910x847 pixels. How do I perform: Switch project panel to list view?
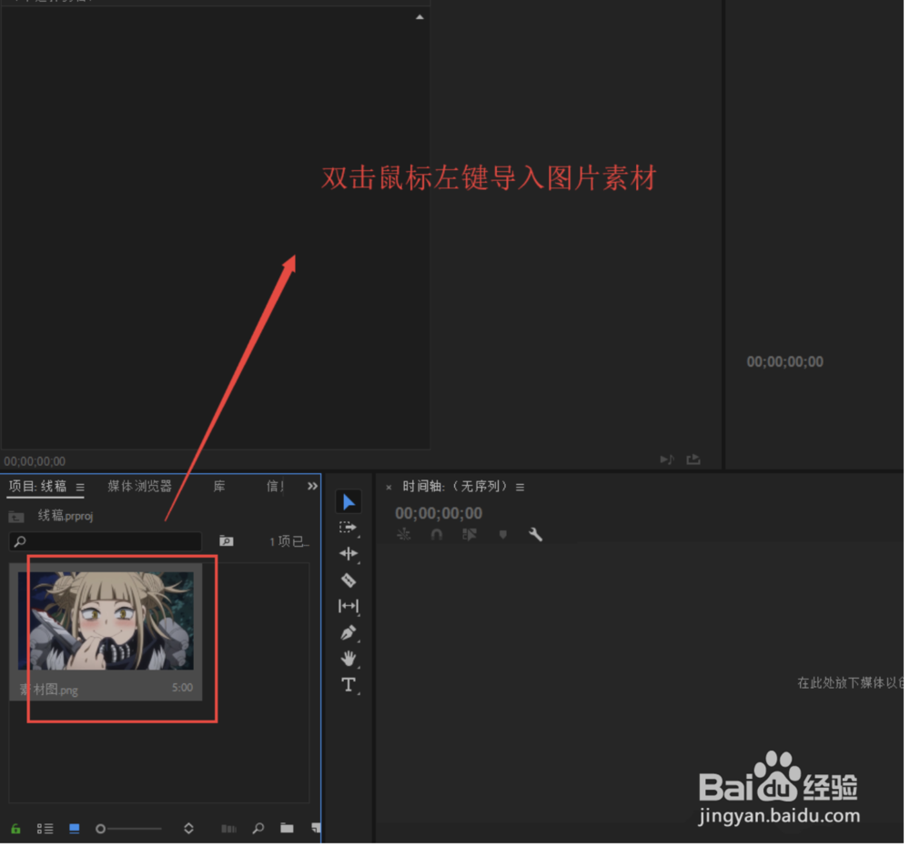click(x=45, y=829)
